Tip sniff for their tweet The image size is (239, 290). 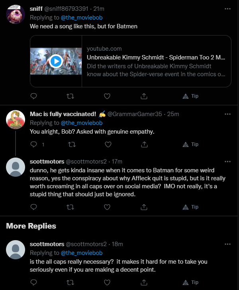pos(190,96)
